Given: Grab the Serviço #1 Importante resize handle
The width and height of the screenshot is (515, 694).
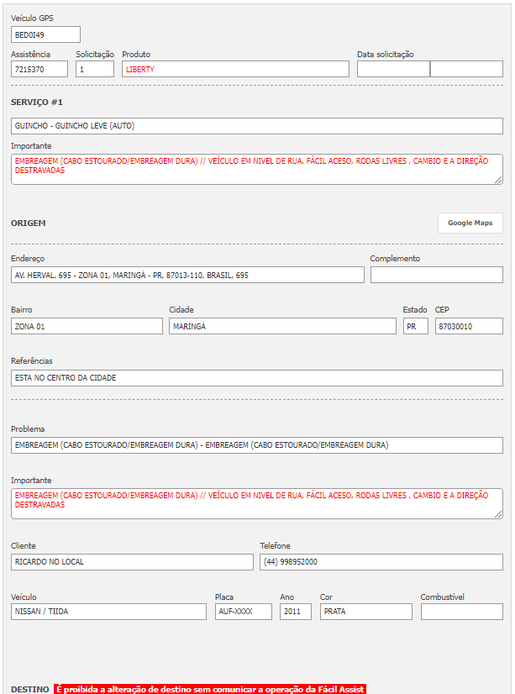Looking at the screenshot, I should point(498,180).
